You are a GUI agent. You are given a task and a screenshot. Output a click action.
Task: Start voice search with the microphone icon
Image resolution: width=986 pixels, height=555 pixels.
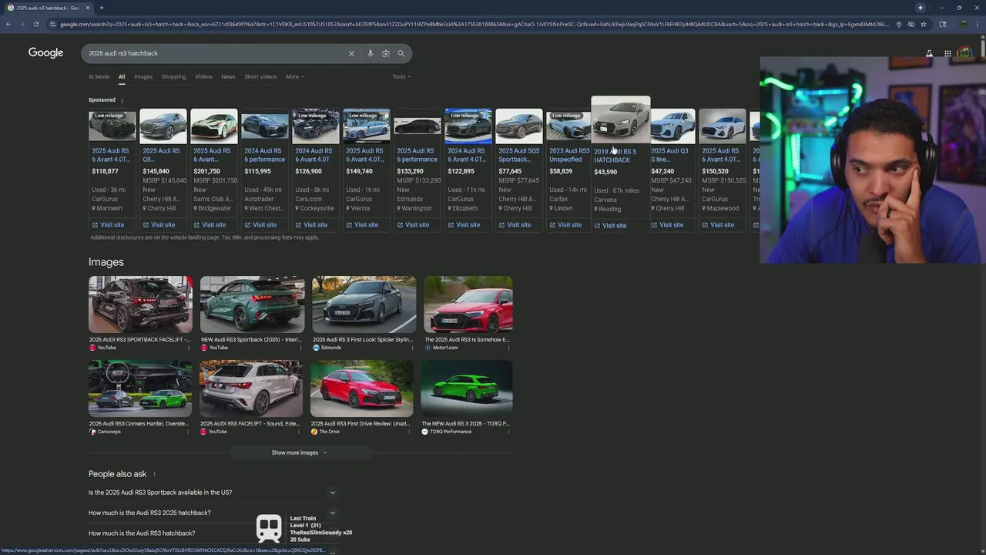(371, 53)
